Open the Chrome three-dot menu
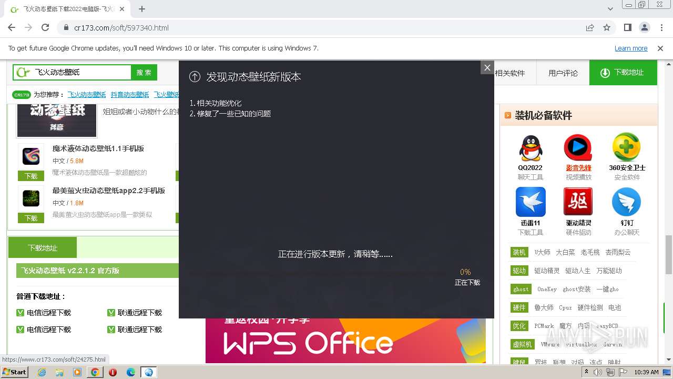The width and height of the screenshot is (673, 379). coord(661,27)
